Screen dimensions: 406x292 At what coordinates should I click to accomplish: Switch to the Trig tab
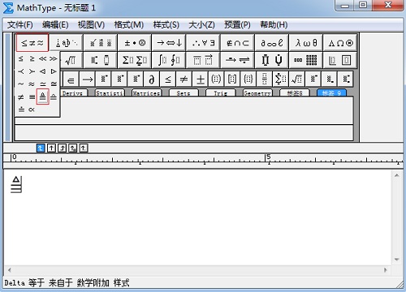point(221,92)
